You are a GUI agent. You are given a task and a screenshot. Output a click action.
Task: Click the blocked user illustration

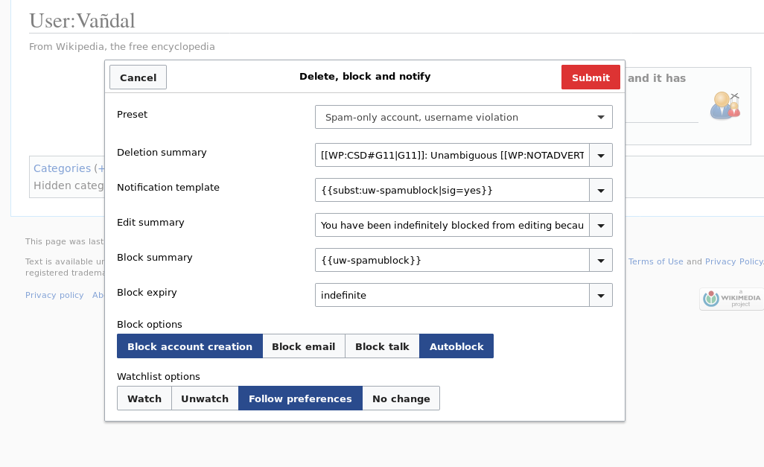point(725,106)
